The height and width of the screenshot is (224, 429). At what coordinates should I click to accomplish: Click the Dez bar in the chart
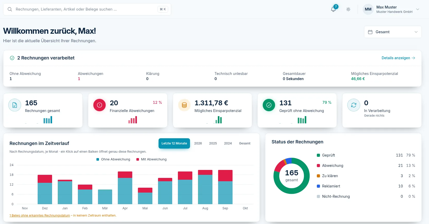click(x=45, y=189)
